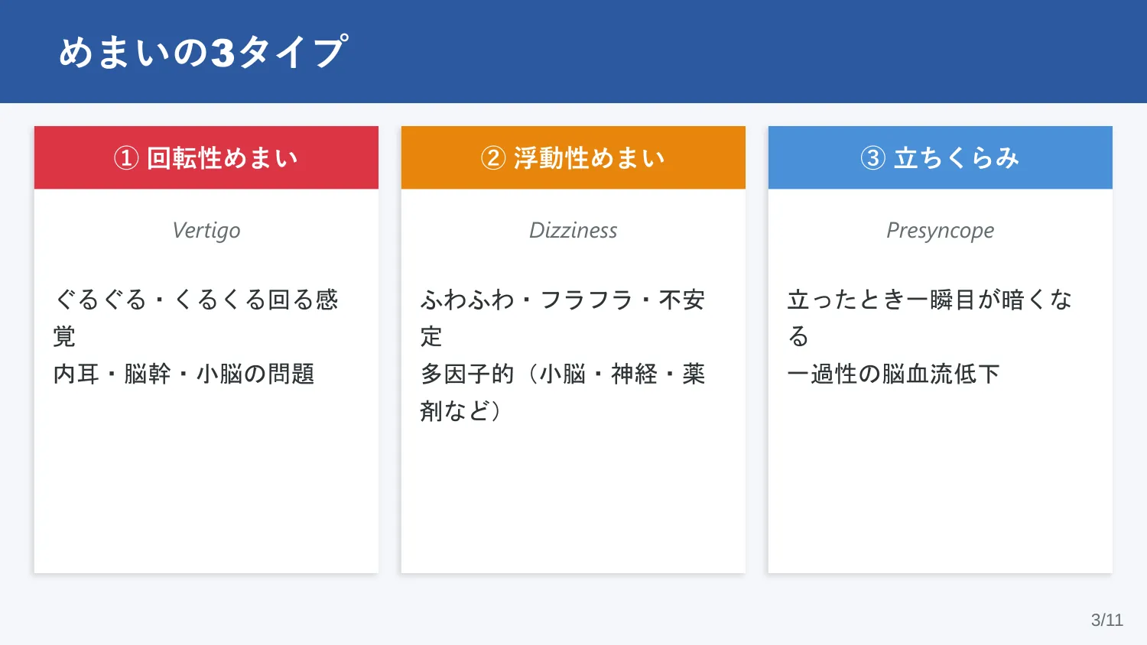The height and width of the screenshot is (645, 1147).
Task: Click the 多因子的（小脳・神経・薬剤など） line
Action: [x=563, y=392]
